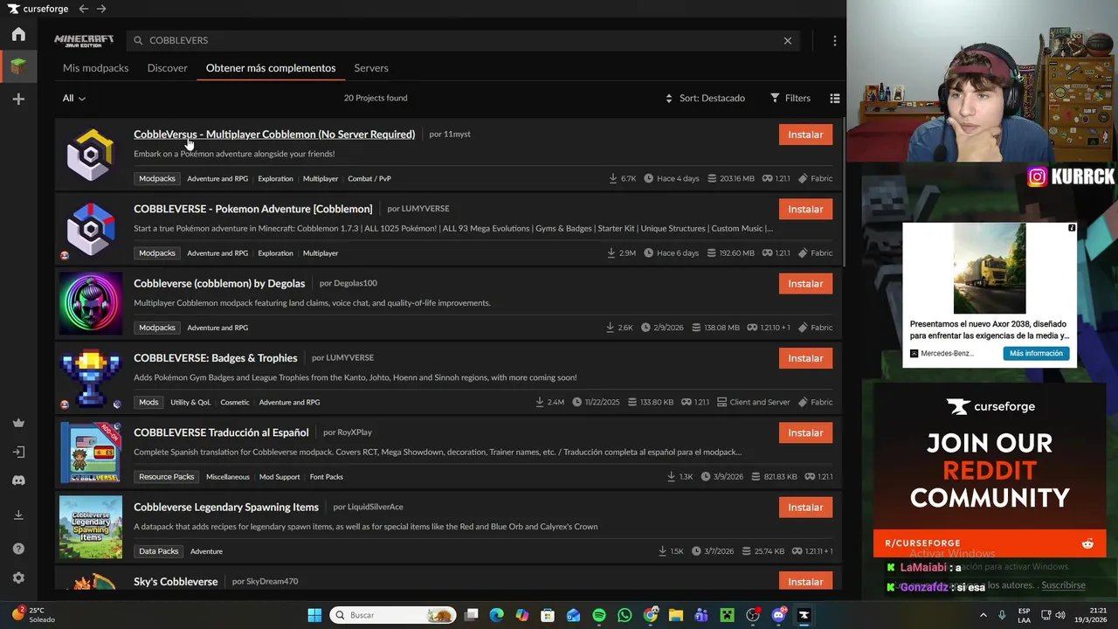Open COBBLEVERSE Traducción al Español title
This screenshot has height=629, width=1118.
pyautogui.click(x=221, y=432)
